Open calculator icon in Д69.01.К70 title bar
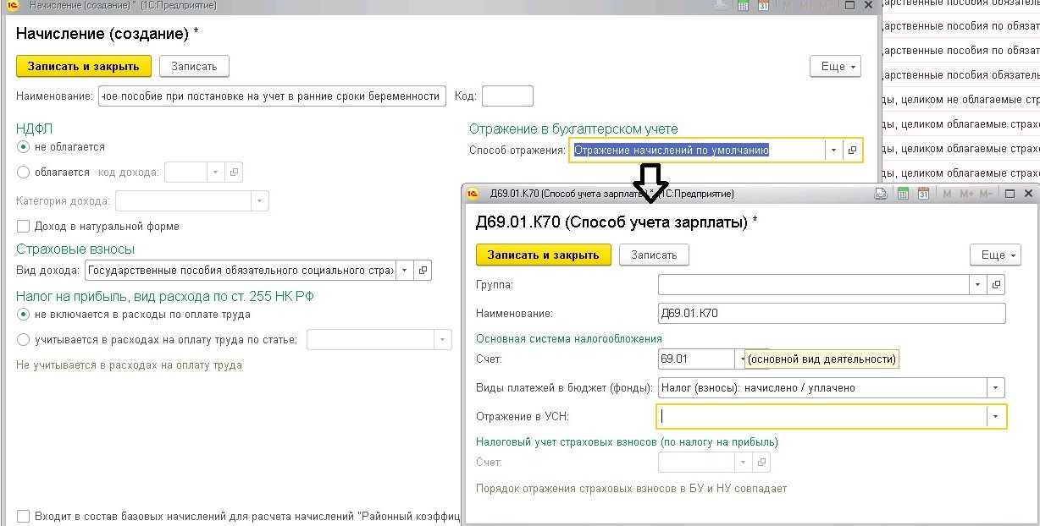The image size is (1040, 526). tap(903, 194)
